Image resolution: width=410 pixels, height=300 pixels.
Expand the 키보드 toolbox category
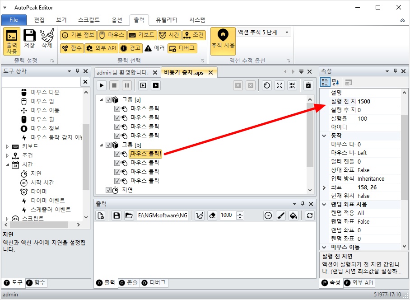click(7, 146)
